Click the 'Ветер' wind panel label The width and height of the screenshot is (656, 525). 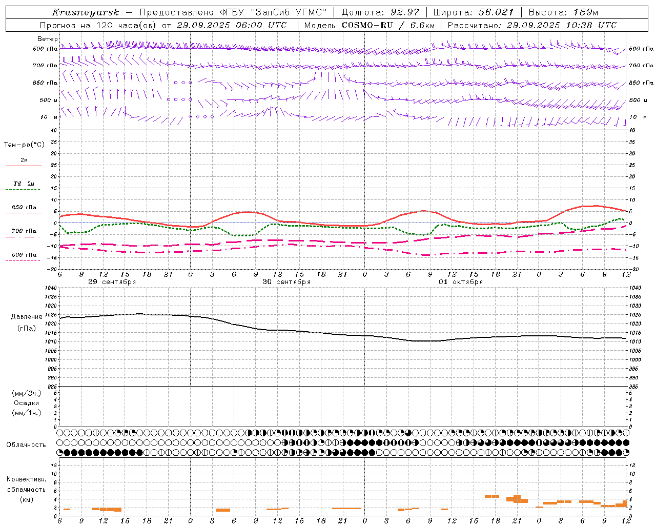point(48,39)
